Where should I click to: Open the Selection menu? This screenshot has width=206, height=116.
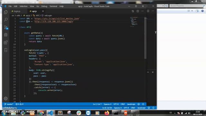point(23,6)
